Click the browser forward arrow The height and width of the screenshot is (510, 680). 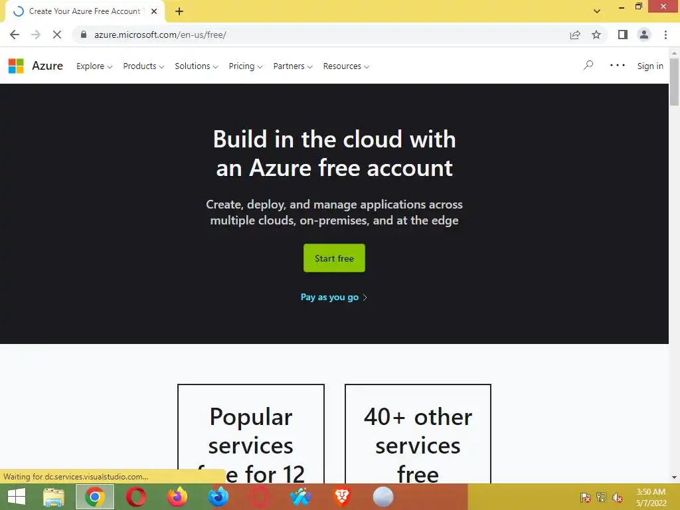tap(36, 35)
